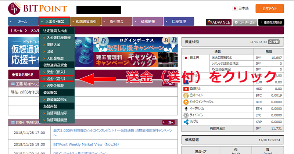The width and height of the screenshot is (294, 154).
Task: Open the ログインボーナス campaign banner
Action: coord(135,44)
